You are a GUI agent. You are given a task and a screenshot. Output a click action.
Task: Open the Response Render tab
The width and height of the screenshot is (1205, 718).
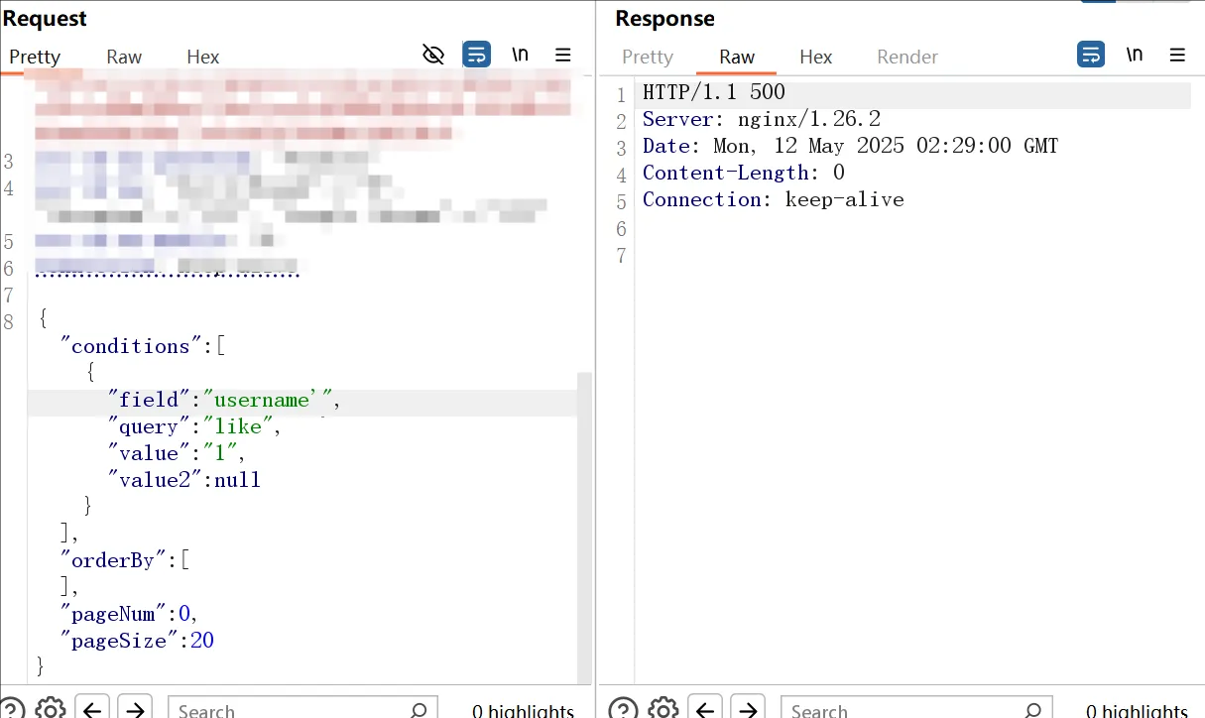(907, 57)
